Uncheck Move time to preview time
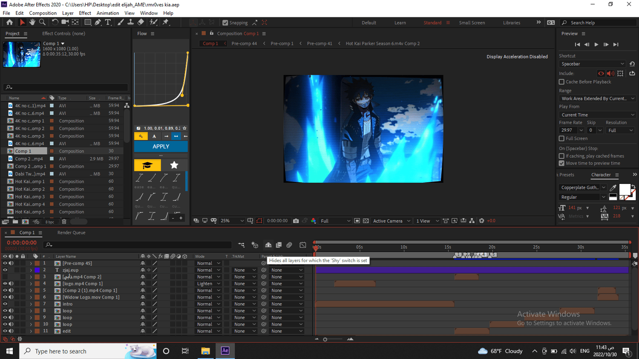The height and width of the screenshot is (359, 639). (561, 163)
